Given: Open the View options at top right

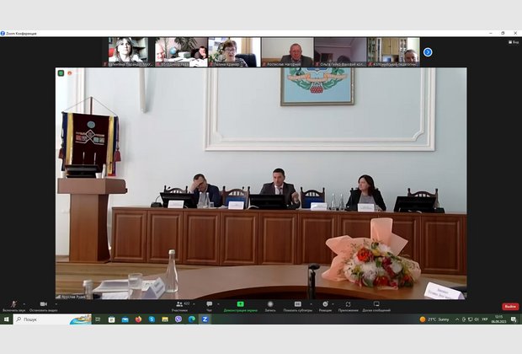Looking at the screenshot, I should 514,42.
